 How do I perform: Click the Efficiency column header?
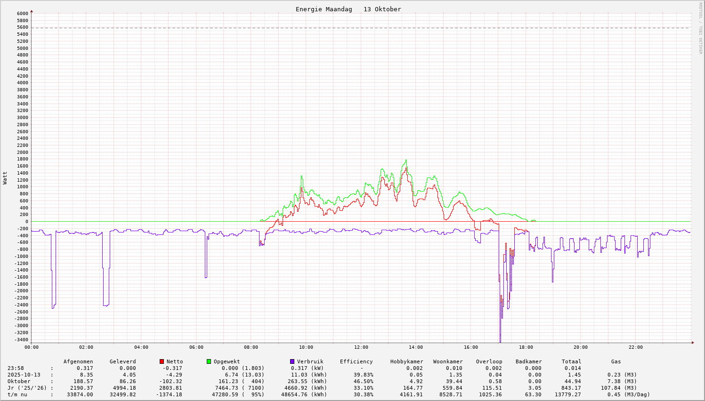[x=356, y=361]
